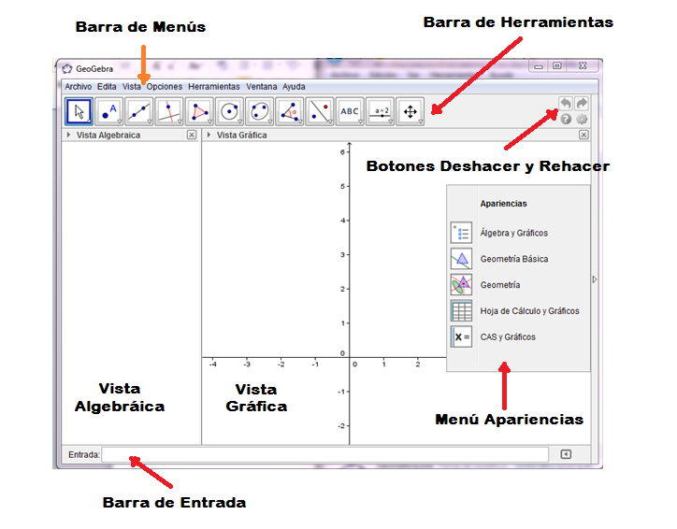Open the ABC text tool dropdown arrow

[361, 122]
